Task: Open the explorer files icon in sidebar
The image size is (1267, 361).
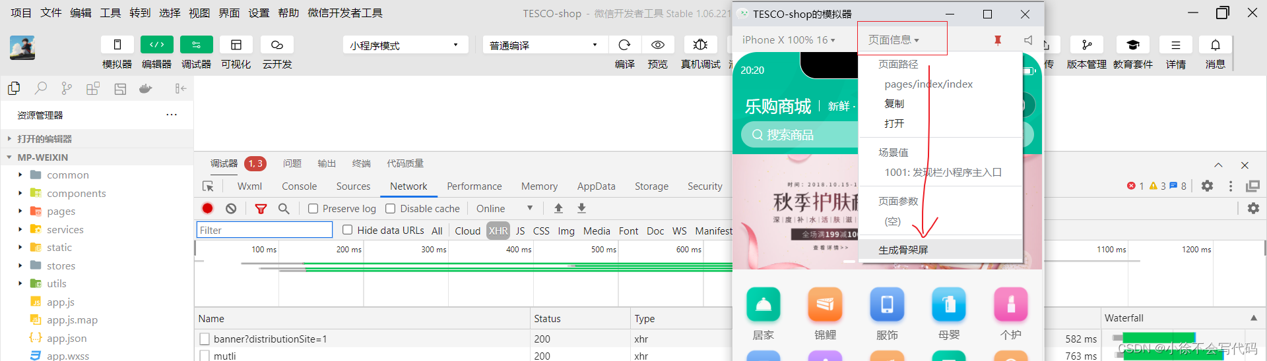Action: [x=14, y=88]
